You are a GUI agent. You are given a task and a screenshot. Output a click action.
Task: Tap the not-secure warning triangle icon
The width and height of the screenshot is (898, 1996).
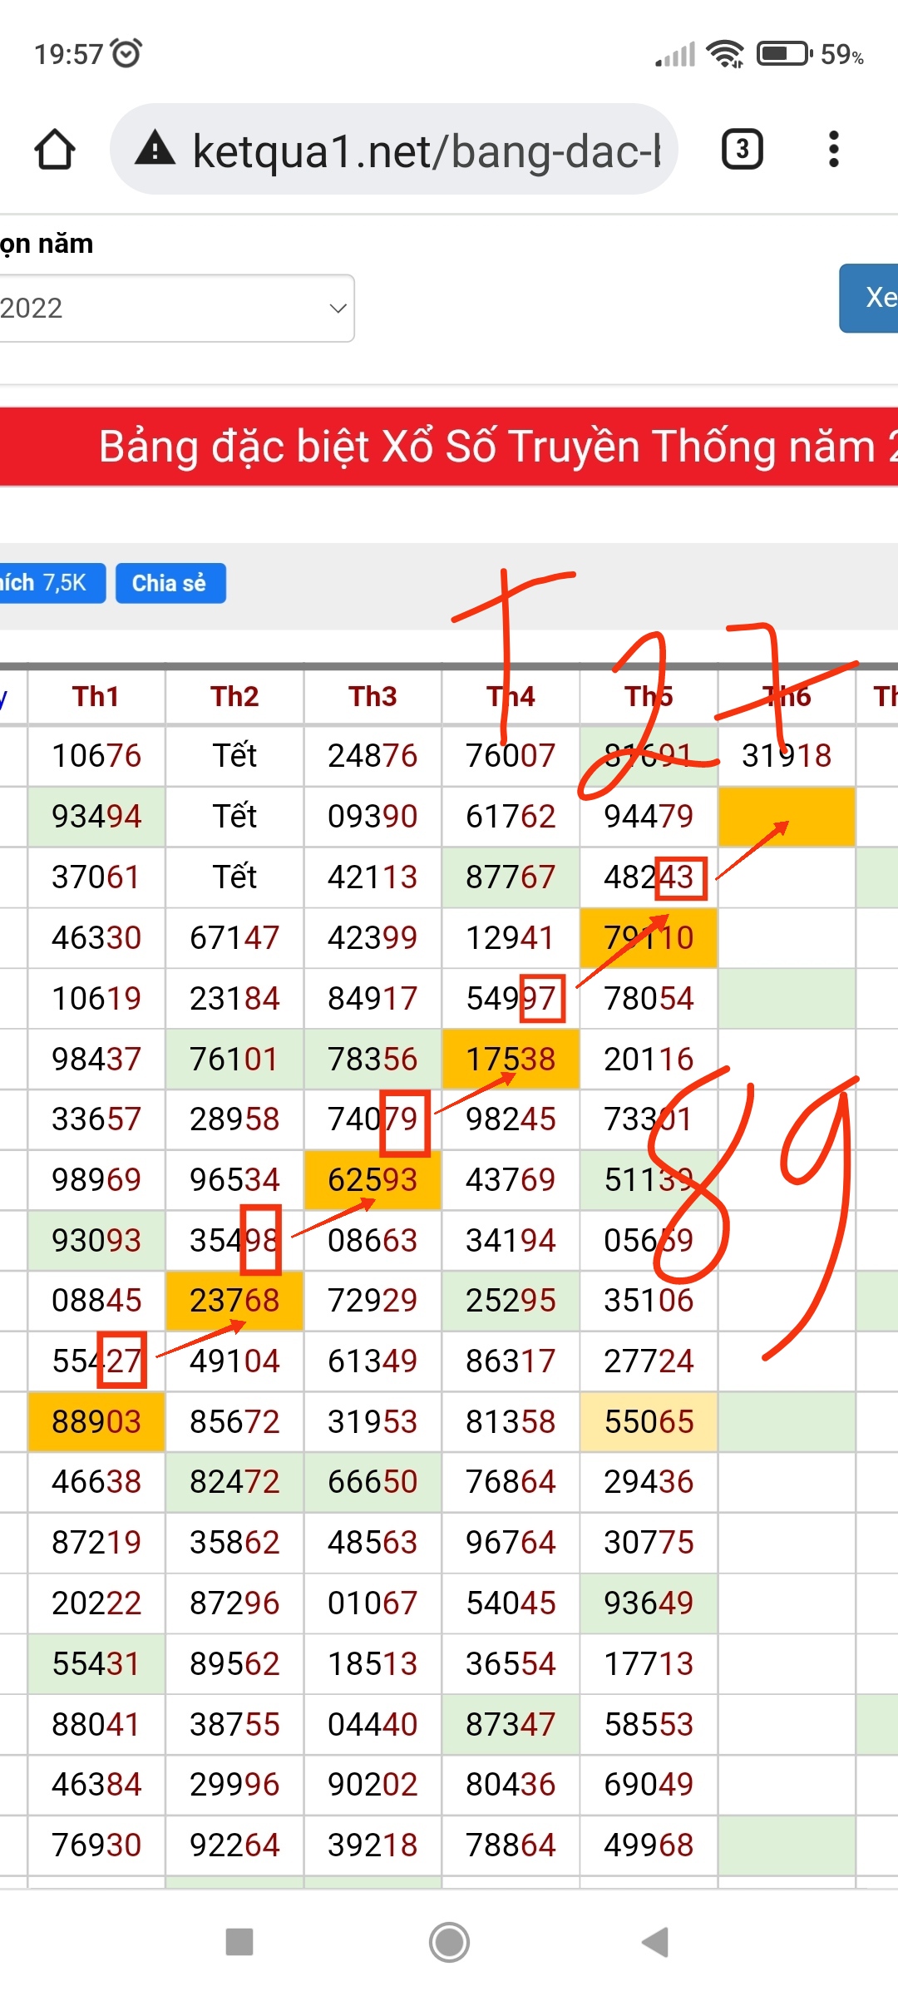pyautogui.click(x=155, y=149)
